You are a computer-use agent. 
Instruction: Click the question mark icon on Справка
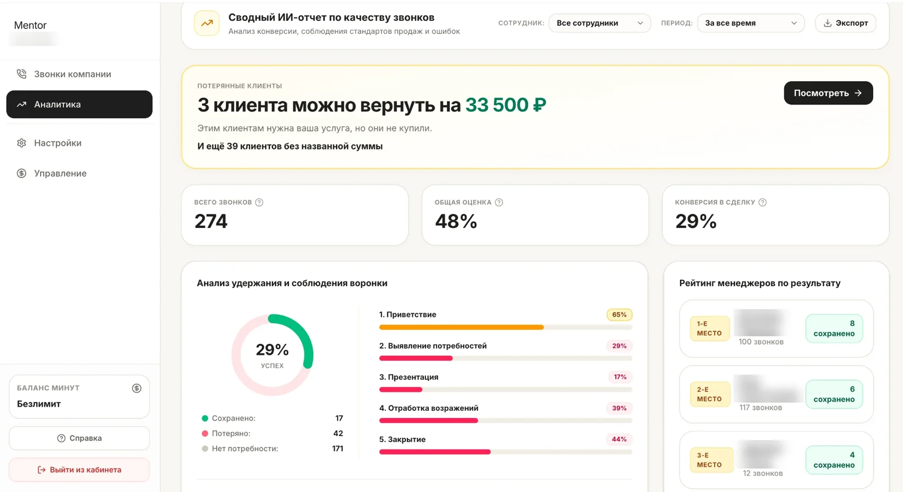click(62, 438)
